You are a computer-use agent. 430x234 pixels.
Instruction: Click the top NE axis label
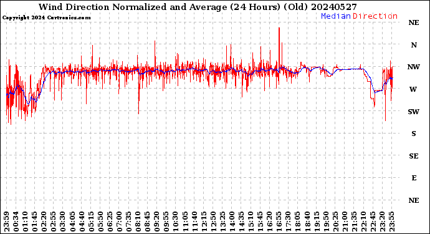pyautogui.click(x=414, y=23)
